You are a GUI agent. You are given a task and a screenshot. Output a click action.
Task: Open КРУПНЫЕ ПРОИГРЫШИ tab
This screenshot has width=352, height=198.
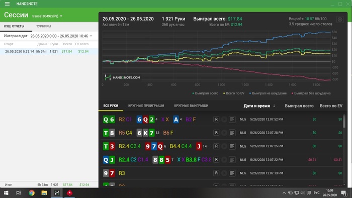pyautogui.click(x=146, y=106)
